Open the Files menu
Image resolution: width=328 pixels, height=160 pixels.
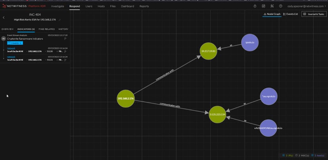(x=113, y=6)
